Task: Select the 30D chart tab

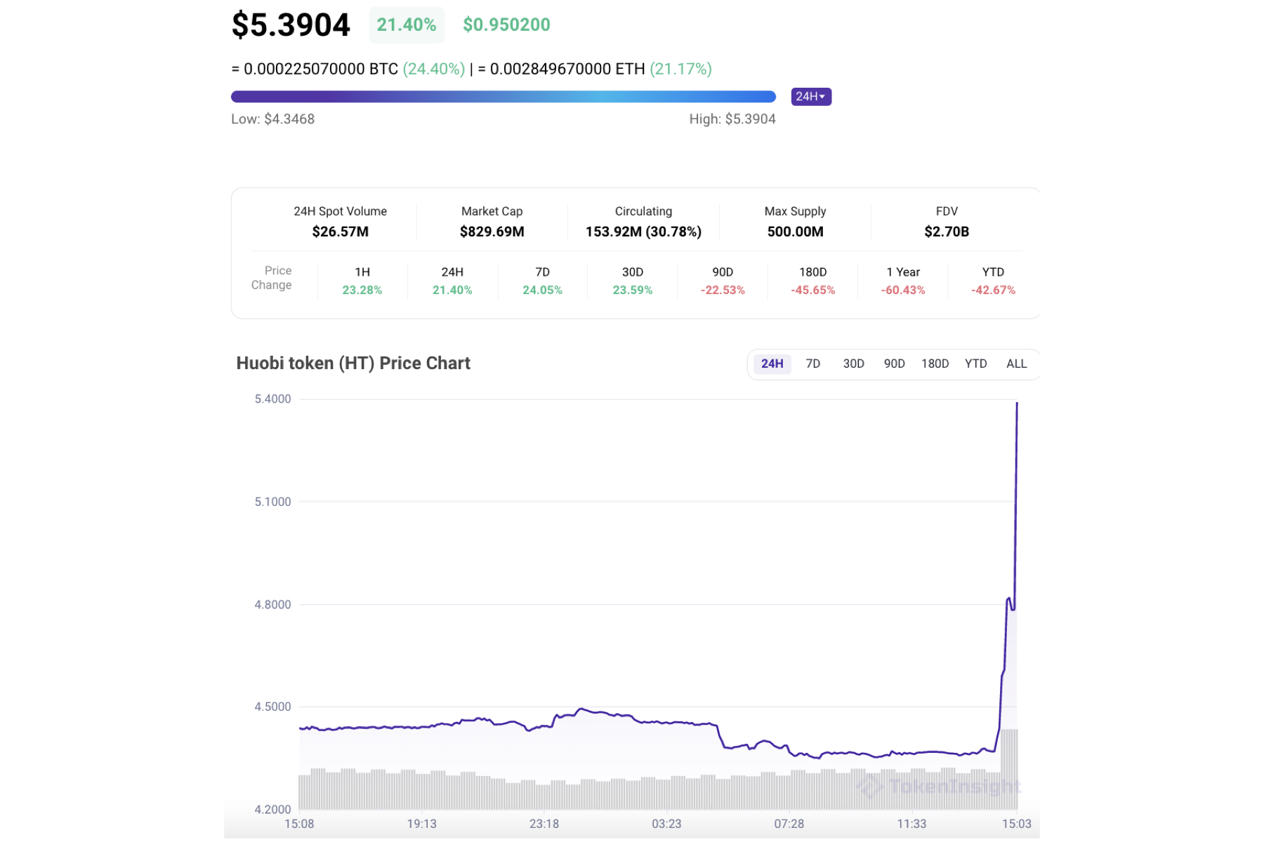Action: tap(853, 363)
